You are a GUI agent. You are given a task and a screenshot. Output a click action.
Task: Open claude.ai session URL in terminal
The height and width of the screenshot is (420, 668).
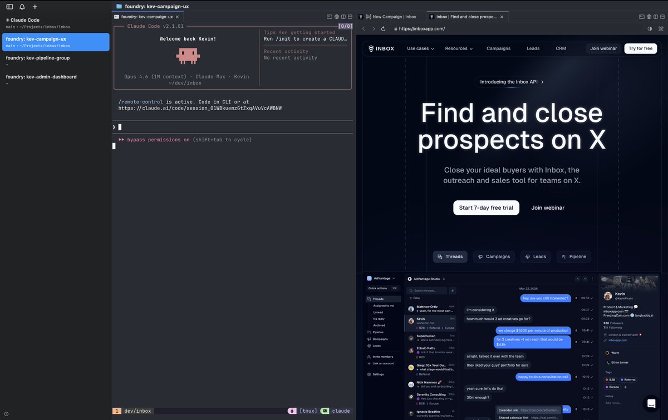[x=200, y=108]
